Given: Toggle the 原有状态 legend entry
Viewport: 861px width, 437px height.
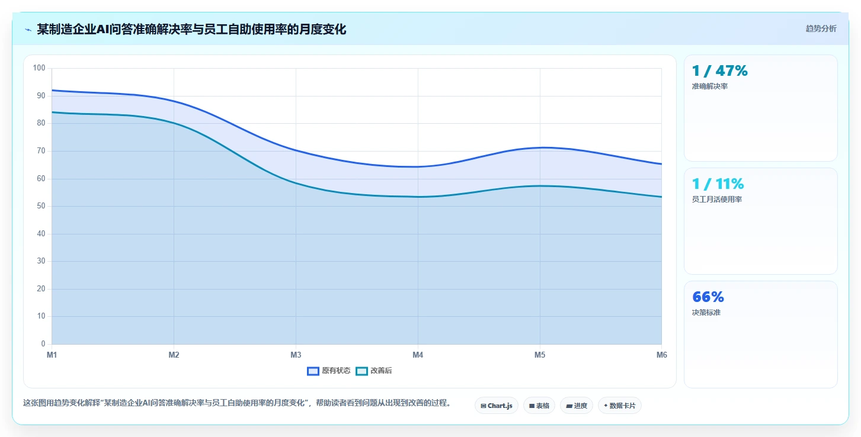Looking at the screenshot, I should [x=329, y=371].
